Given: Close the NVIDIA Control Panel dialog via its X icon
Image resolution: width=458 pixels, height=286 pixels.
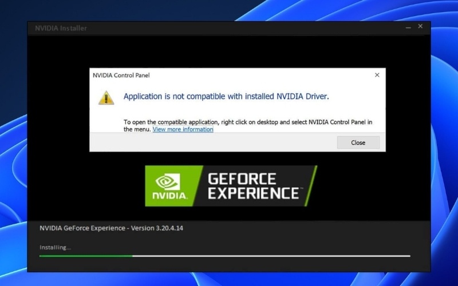Looking at the screenshot, I should pyautogui.click(x=377, y=75).
